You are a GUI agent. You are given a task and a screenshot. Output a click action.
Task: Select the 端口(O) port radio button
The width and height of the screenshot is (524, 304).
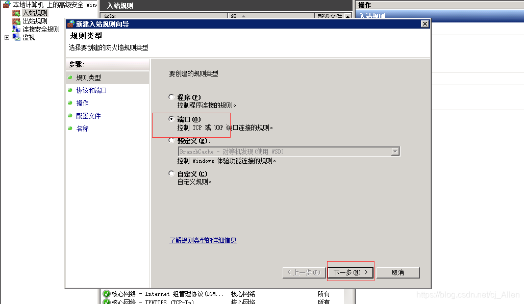(171, 119)
